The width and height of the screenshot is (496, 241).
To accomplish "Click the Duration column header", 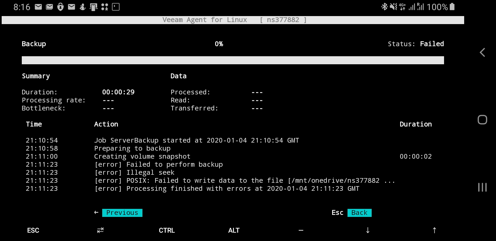I will (416, 124).
